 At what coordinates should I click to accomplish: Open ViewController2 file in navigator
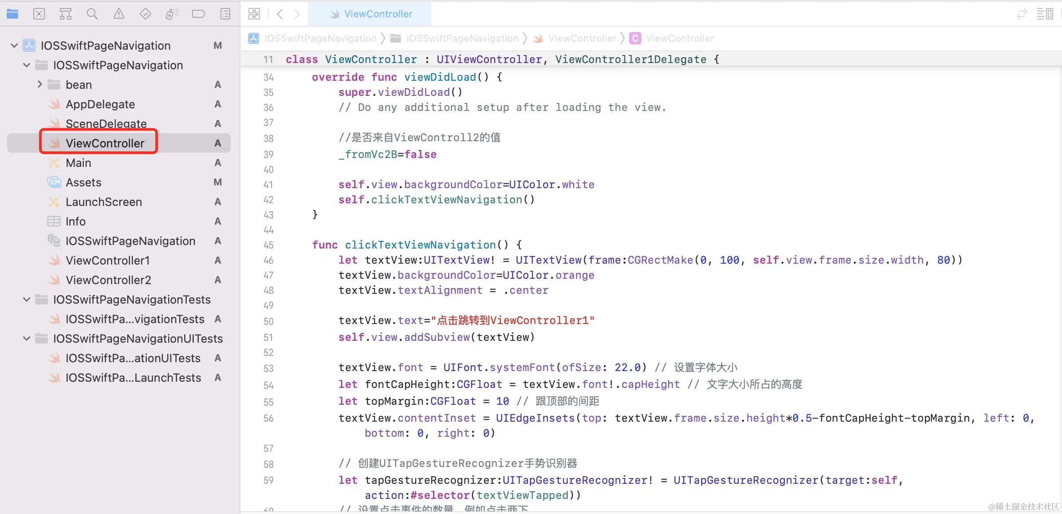(x=108, y=280)
